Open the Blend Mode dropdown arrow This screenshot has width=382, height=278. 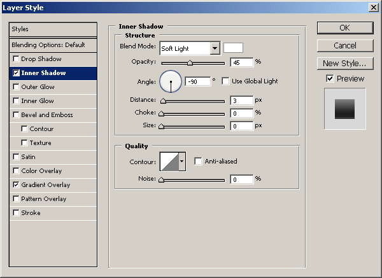point(215,48)
